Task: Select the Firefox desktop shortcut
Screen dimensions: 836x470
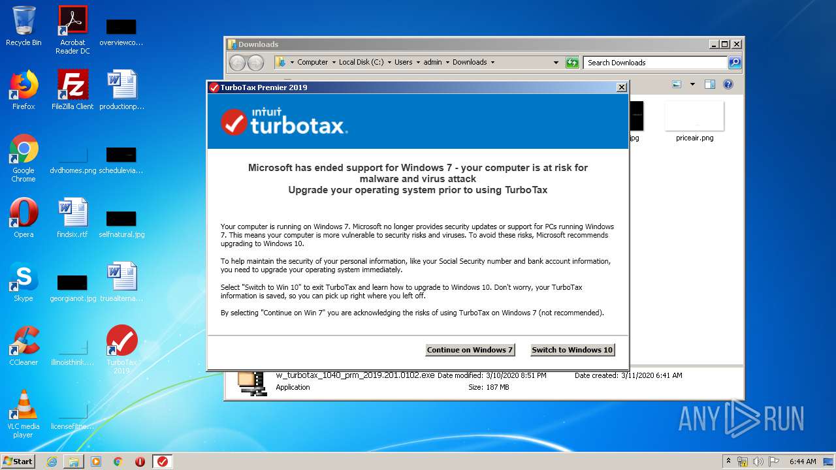Action: [24, 90]
